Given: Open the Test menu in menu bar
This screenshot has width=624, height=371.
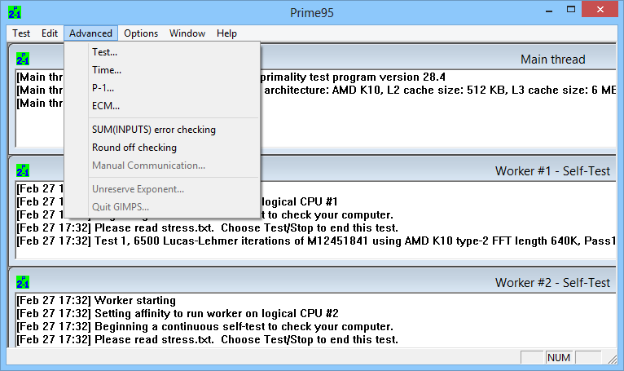Looking at the screenshot, I should [21, 33].
